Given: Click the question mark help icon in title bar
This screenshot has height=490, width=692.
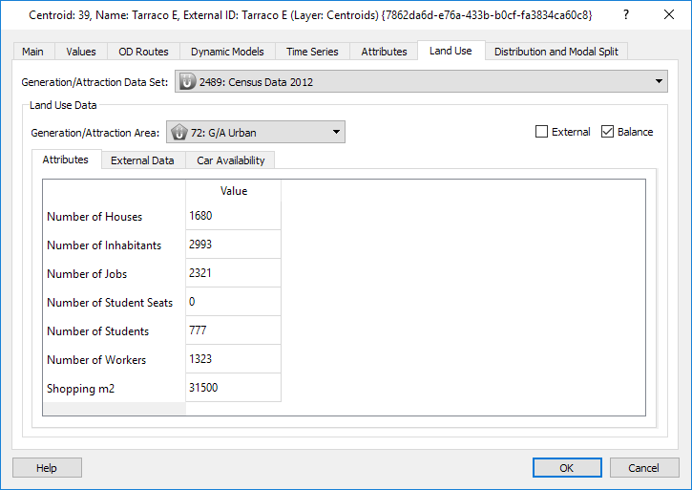Looking at the screenshot, I should [626, 14].
